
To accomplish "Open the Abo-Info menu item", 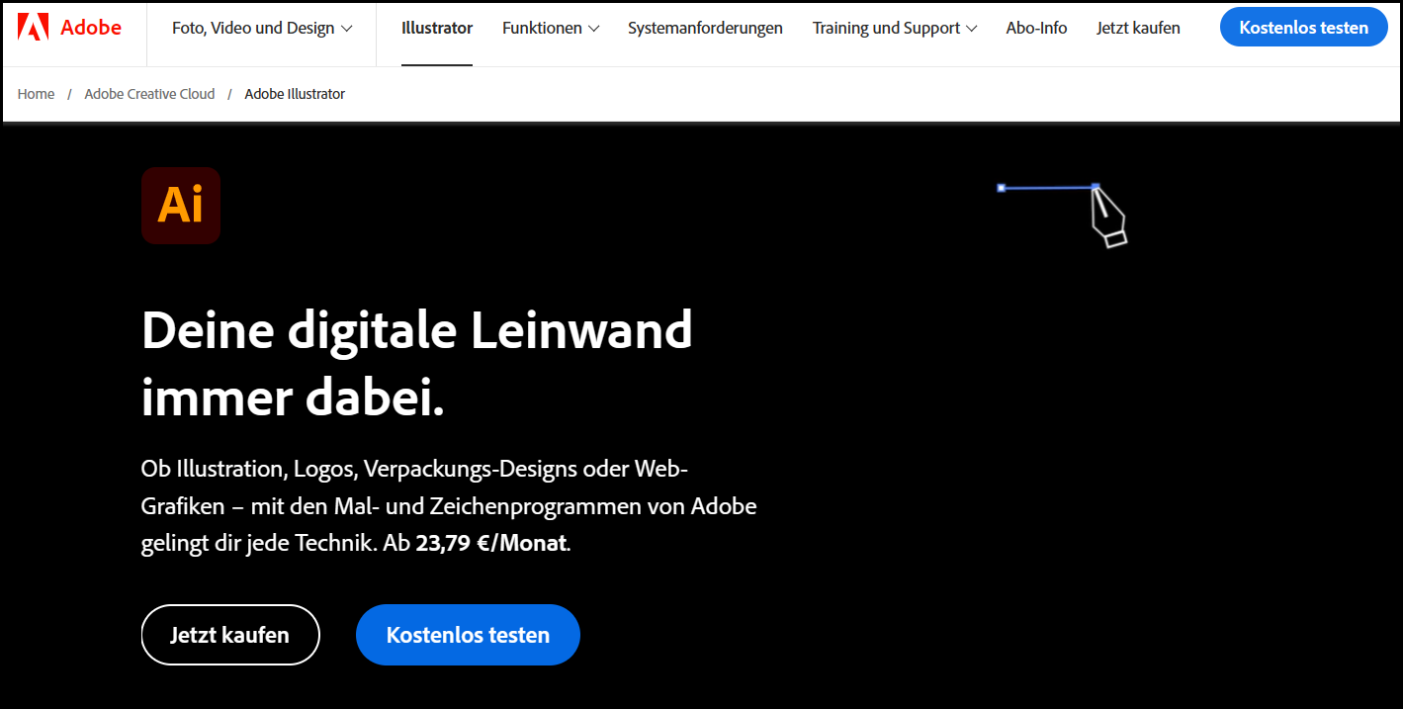I will click(x=1036, y=28).
